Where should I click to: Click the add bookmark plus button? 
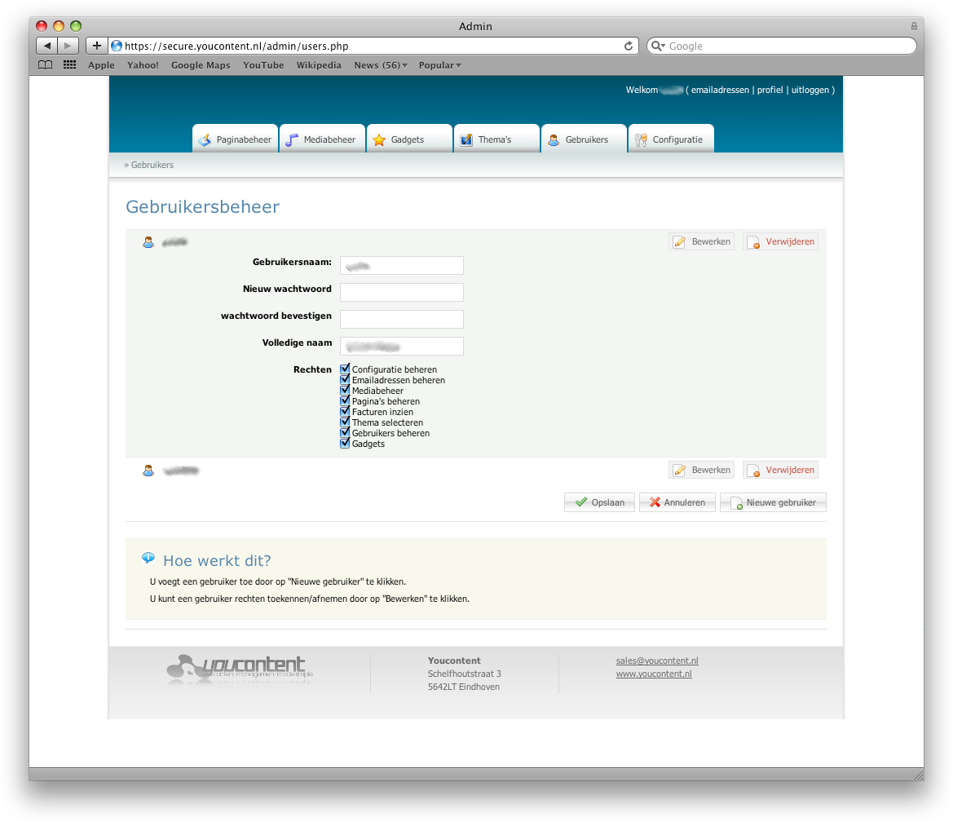point(96,46)
